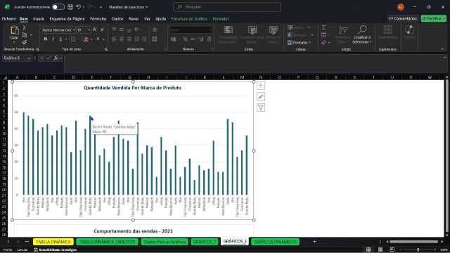The height and width of the screenshot is (253, 450).
Task: Open the font name dropdown
Action: [x=74, y=30]
